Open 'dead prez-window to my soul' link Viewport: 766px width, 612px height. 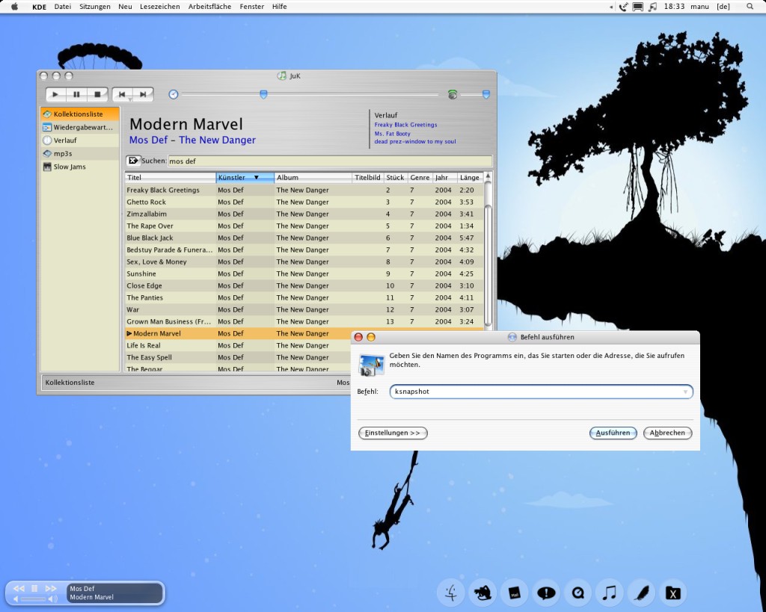click(x=414, y=141)
